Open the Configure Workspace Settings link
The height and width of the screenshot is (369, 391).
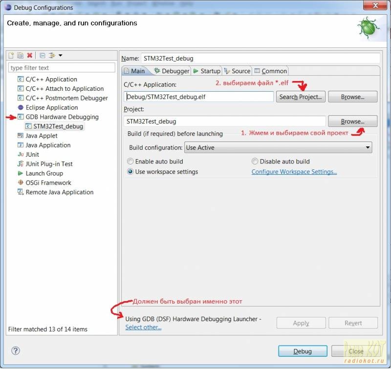(294, 172)
